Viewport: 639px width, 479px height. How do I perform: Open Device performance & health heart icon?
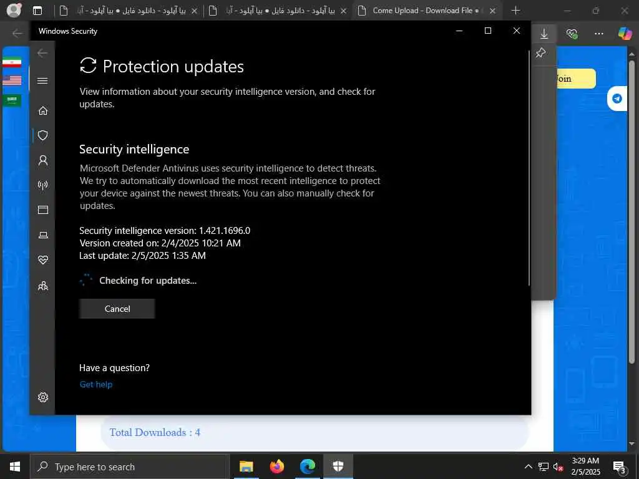pos(43,260)
